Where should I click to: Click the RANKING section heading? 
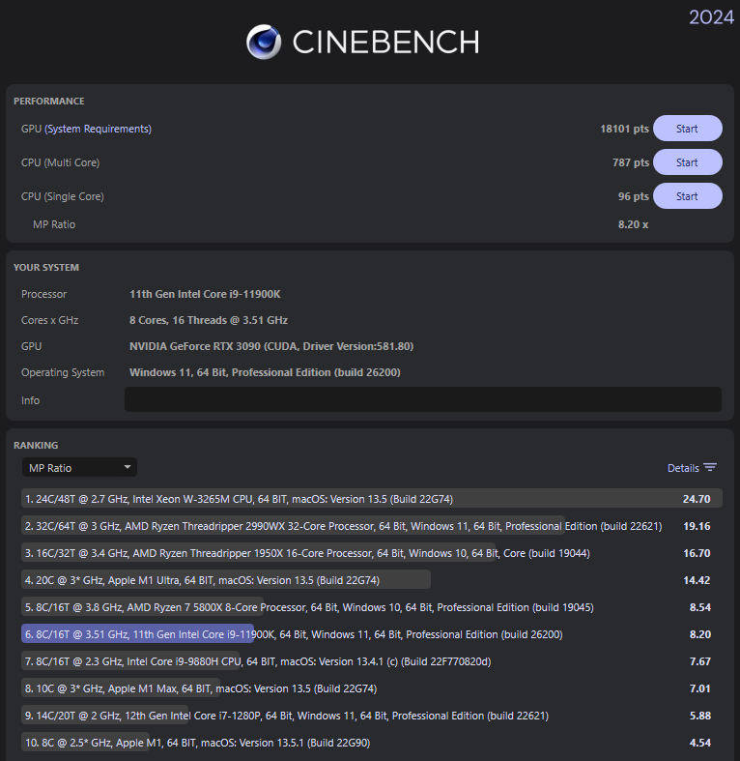coord(36,445)
